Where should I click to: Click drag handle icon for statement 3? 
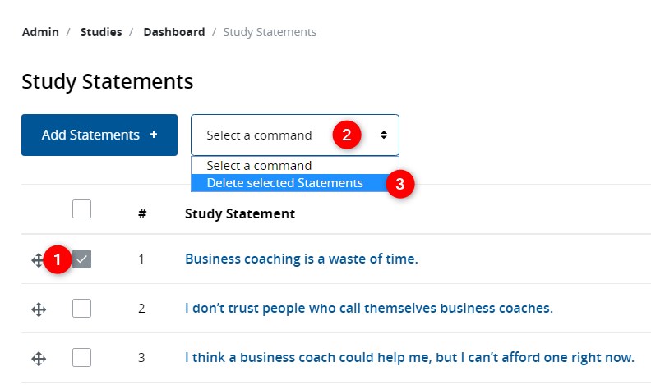coord(38,358)
